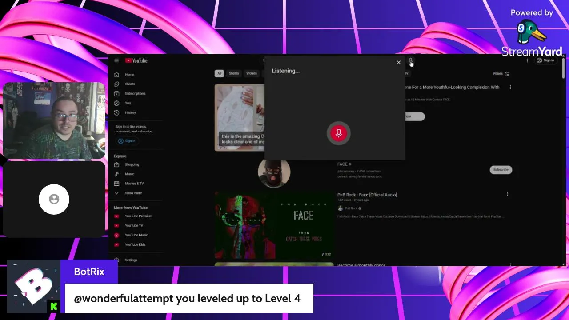Click the top-right Sign in button
The width and height of the screenshot is (569, 320).
(546, 60)
